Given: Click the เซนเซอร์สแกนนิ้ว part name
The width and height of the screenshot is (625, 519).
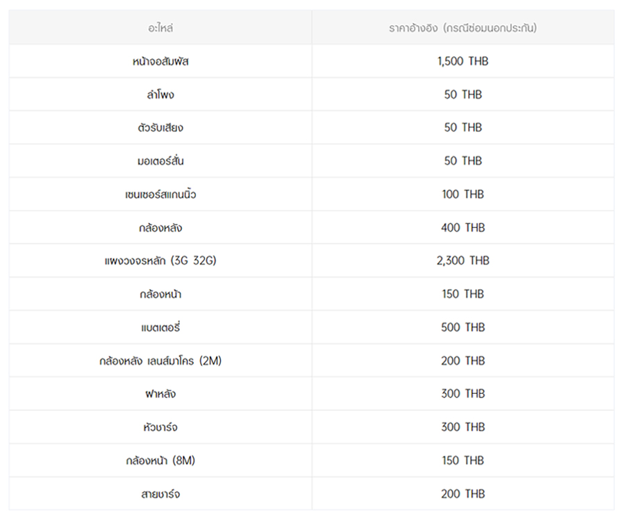Looking at the screenshot, I should coord(160,195).
